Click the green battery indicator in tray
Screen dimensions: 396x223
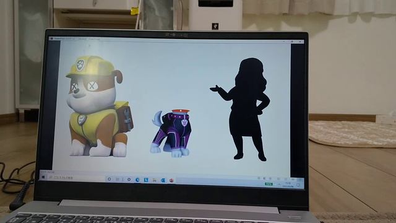269,184
